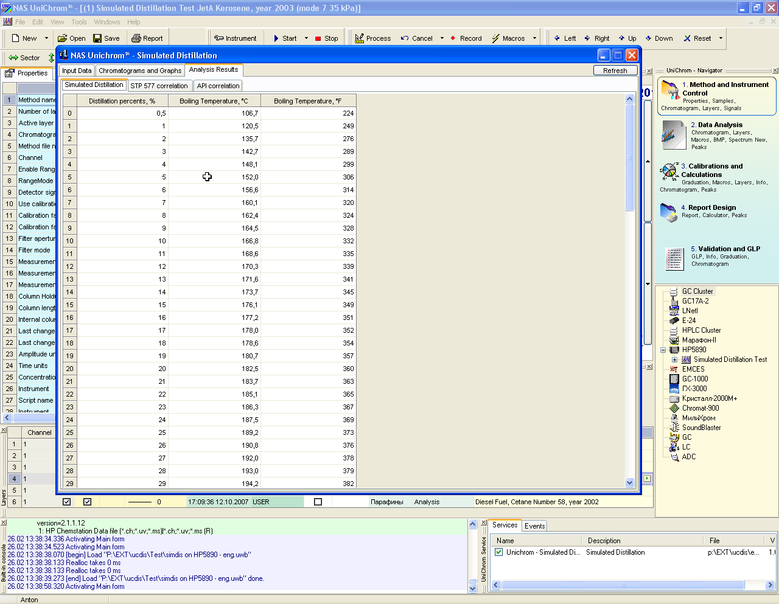This screenshot has width=779, height=604.
Task: Collapse the HP5890 tree node
Action: 663,350
